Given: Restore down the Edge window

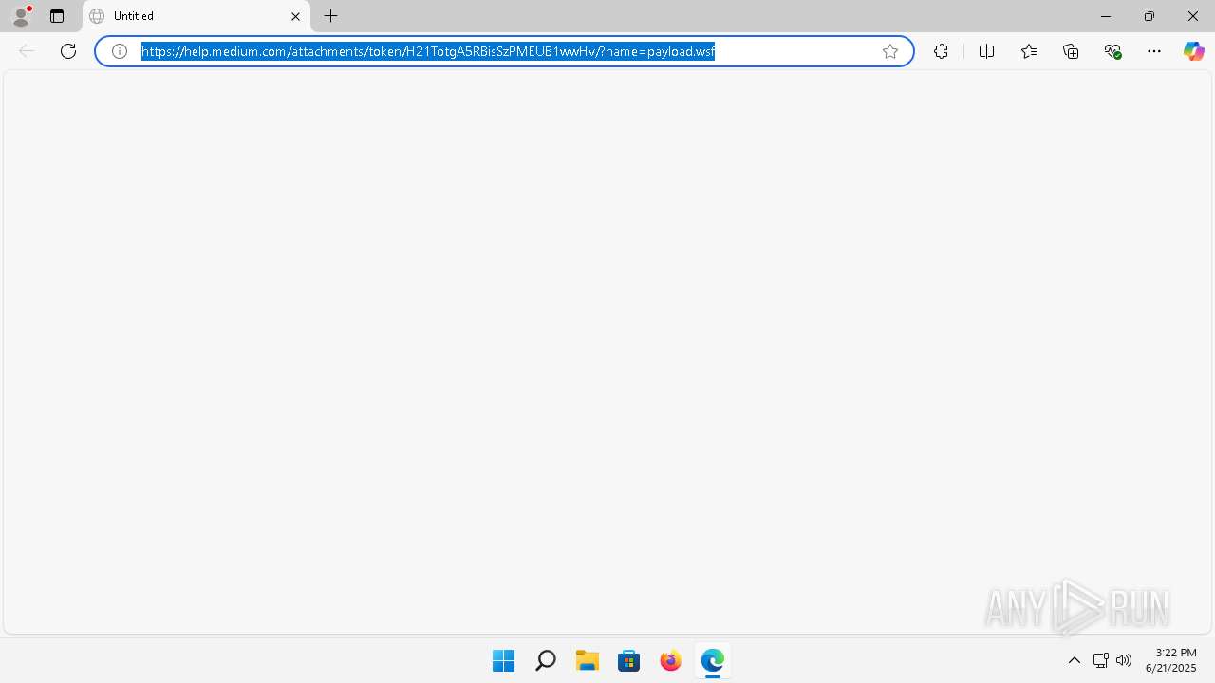Looking at the screenshot, I should point(1150,16).
